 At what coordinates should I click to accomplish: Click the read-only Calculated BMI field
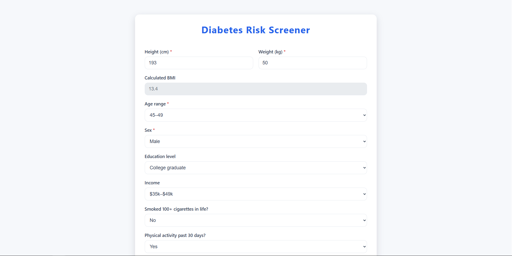coord(256,89)
